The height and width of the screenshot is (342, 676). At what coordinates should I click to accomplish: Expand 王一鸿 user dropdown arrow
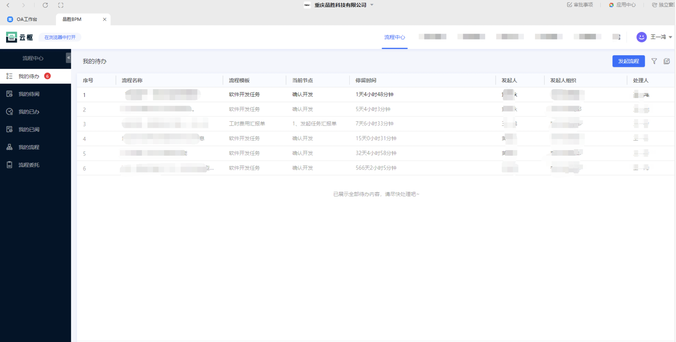pos(670,37)
